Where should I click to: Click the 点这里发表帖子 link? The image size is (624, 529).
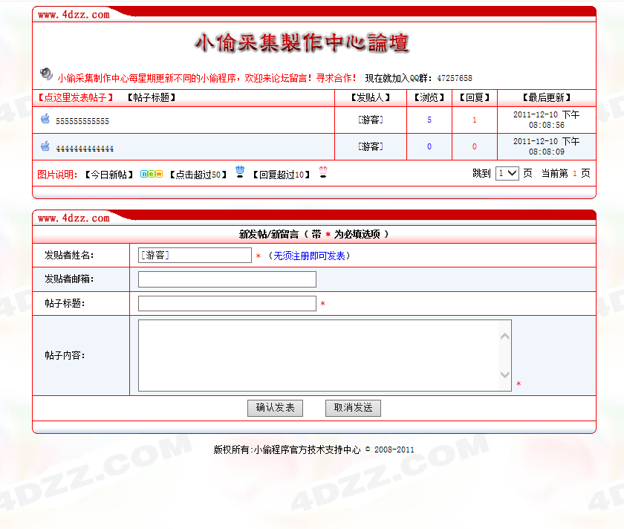76,97
